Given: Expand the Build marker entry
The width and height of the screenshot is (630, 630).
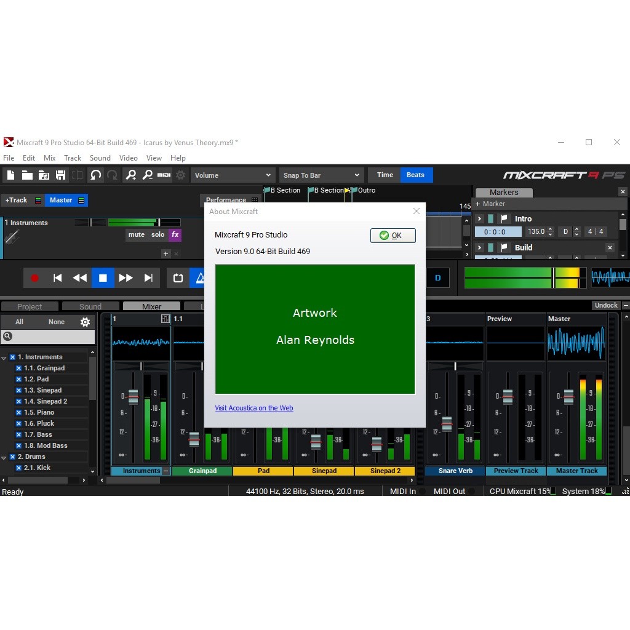Looking at the screenshot, I should 479,247.
